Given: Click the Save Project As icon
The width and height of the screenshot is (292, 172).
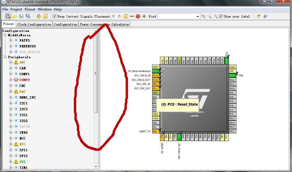Looking at the screenshot, I should [28, 16].
